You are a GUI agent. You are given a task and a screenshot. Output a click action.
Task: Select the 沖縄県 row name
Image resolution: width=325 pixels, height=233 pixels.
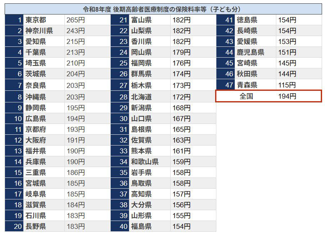36,97
